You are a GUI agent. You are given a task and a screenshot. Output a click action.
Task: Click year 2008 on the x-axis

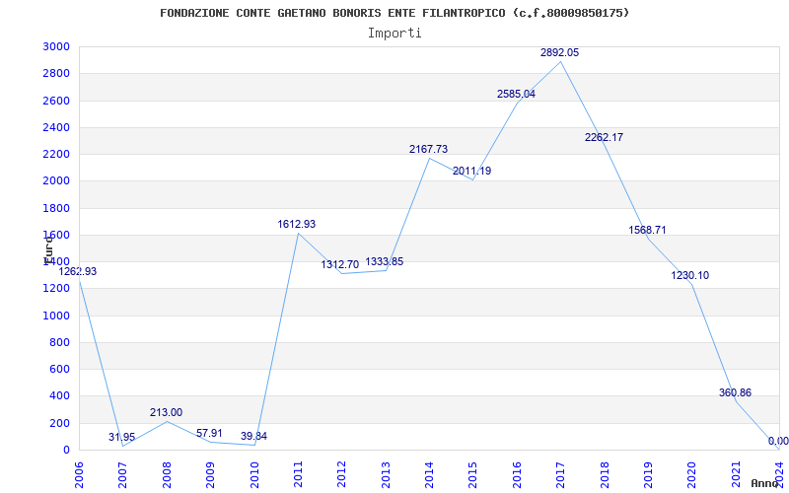[167, 474]
